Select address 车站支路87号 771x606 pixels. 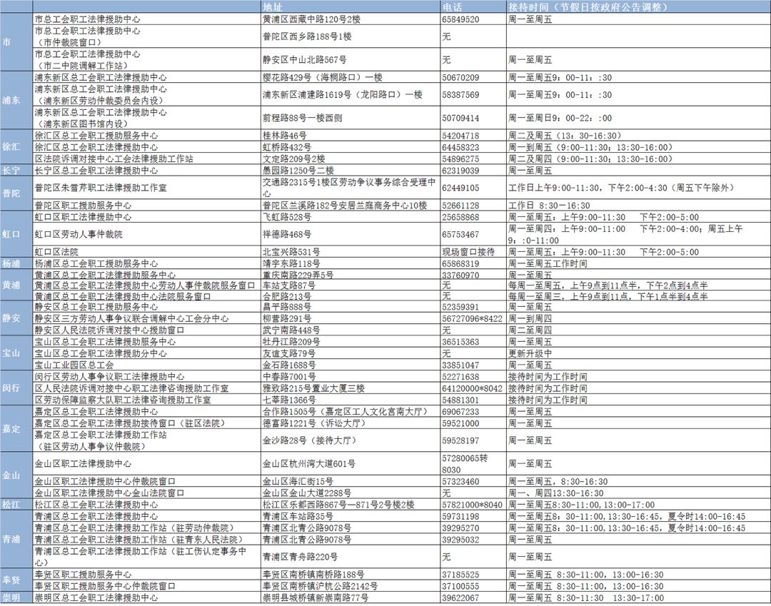pyautogui.click(x=289, y=285)
